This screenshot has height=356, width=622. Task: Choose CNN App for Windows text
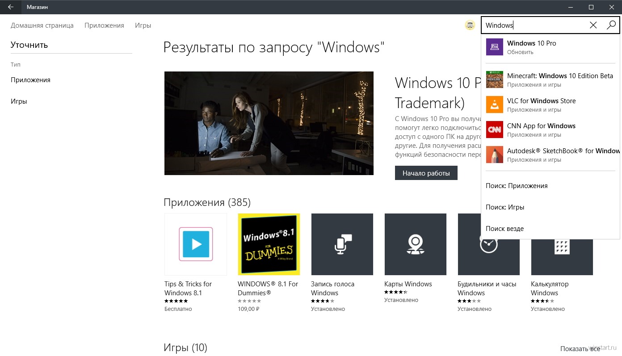[541, 126]
